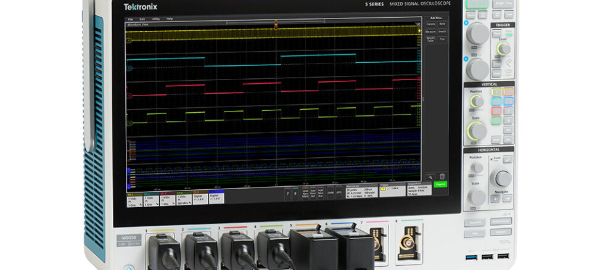The width and height of the screenshot is (592, 270).
Task: Push multipurpose knob A
Action: click(x=477, y=33)
